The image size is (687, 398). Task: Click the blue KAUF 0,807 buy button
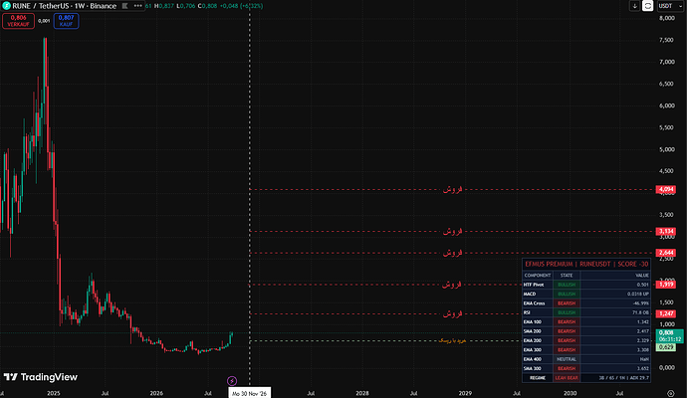pyautogui.click(x=66, y=21)
